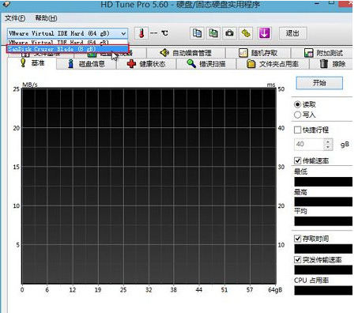Click the purple download arrow icon

click(264, 33)
